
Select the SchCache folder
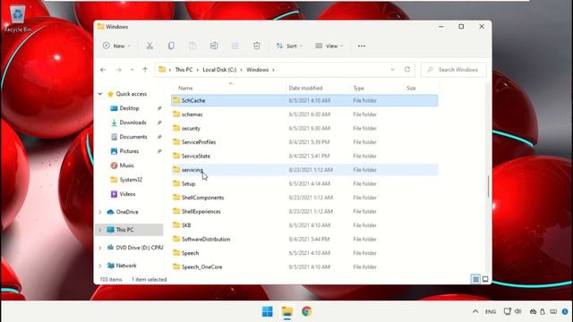pos(304,100)
